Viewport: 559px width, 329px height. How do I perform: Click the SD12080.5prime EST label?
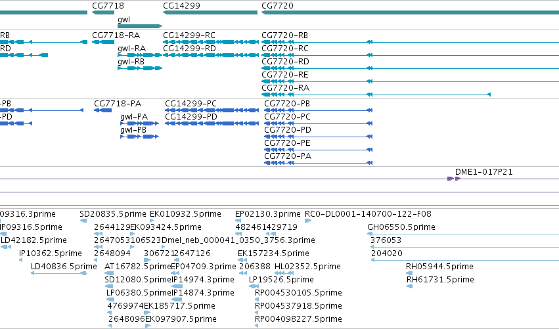pos(138,280)
